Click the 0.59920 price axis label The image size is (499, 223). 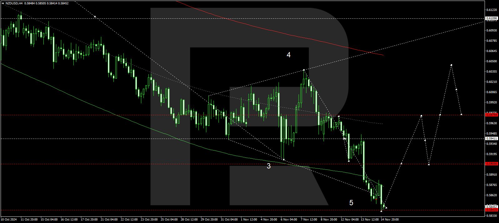492,102
